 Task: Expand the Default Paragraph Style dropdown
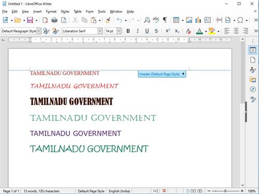[x=39, y=31]
